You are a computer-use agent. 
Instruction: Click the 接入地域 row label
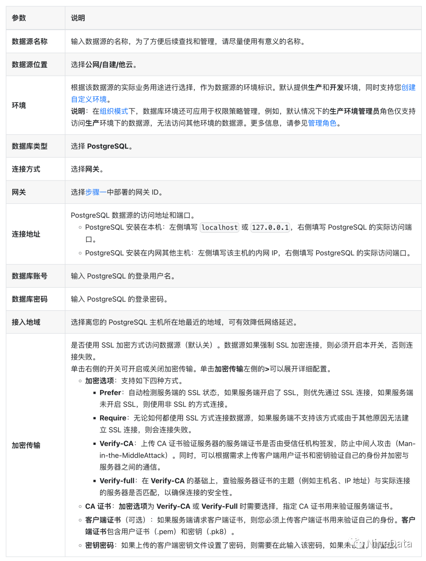pyautogui.click(x=26, y=322)
